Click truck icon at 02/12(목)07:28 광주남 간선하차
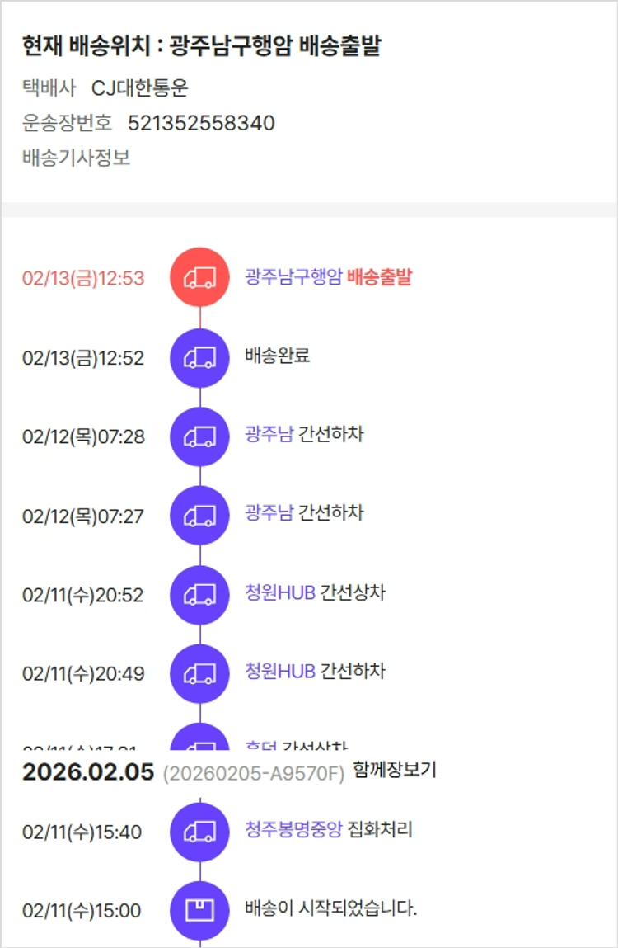The image size is (618, 948). pos(199,436)
